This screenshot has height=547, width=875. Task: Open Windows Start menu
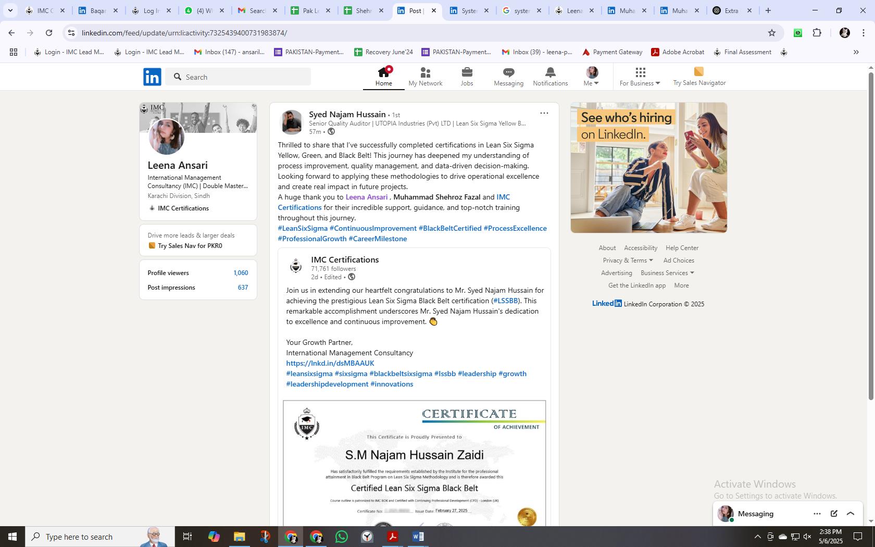click(x=12, y=537)
